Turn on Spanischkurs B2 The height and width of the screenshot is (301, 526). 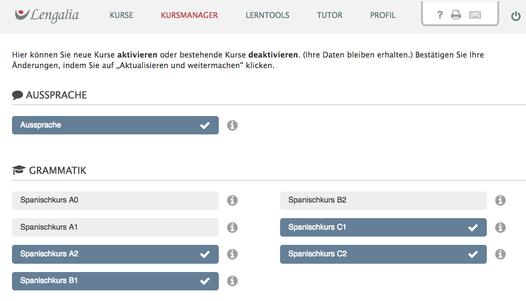tap(383, 201)
